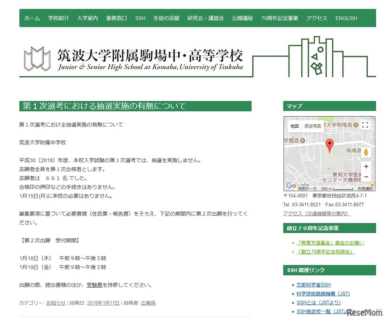The image size is (388, 321).
Task: Click the 1月15日(月)に来校の必要はありません line
Action: 67,196
